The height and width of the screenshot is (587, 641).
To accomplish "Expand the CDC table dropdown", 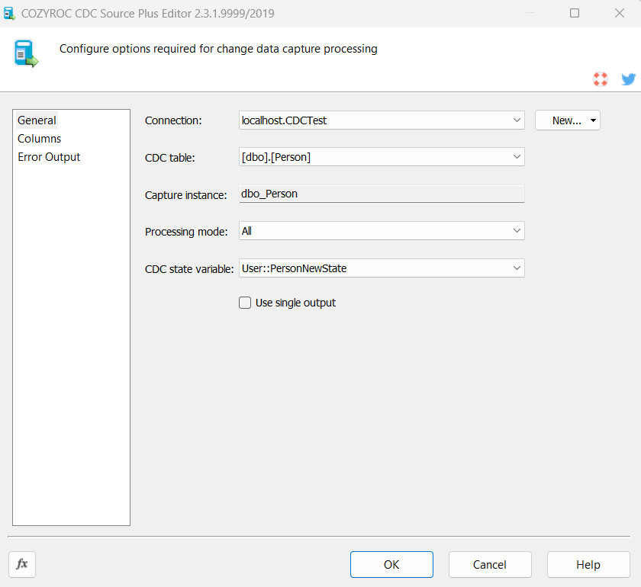I will (517, 157).
